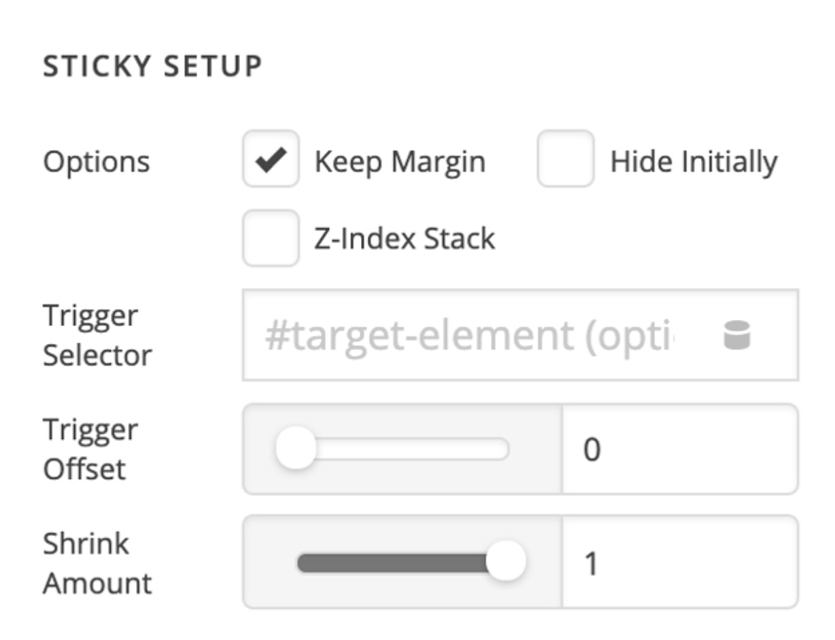The height and width of the screenshot is (640, 835).
Task: Select the Trigger Offset value field showing 0
Action: (680, 449)
